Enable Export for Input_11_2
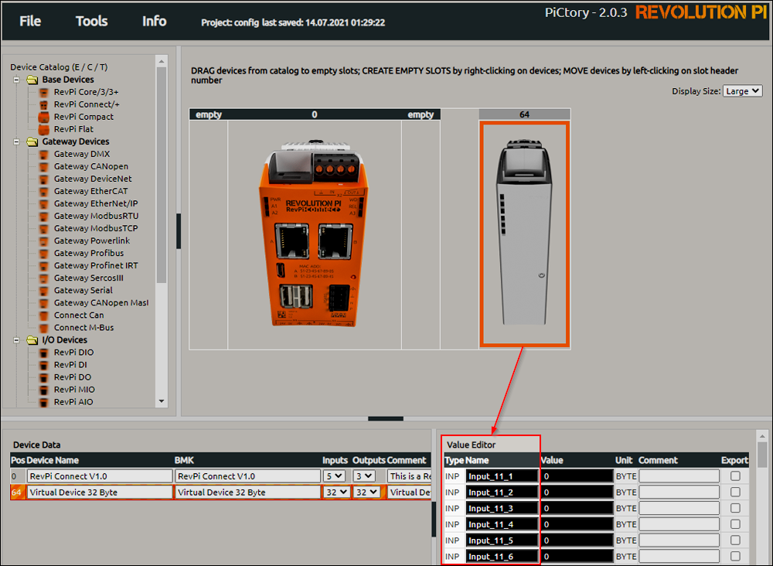 (x=735, y=492)
